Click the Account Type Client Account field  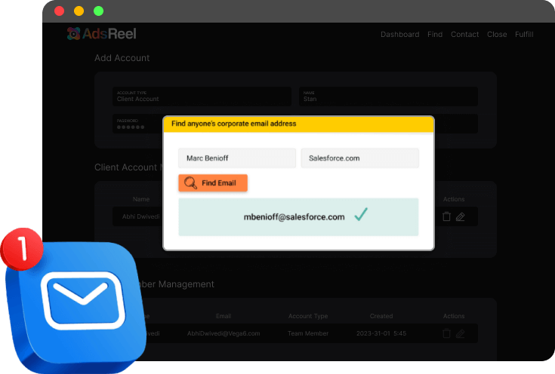tap(202, 97)
